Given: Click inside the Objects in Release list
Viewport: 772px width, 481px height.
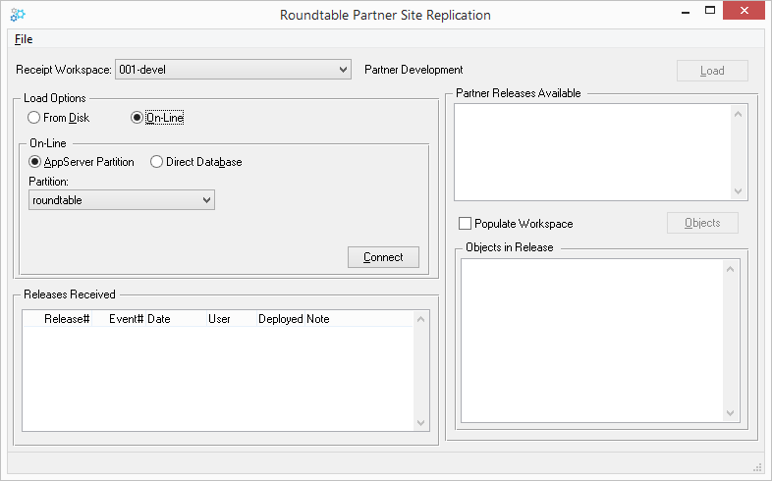Looking at the screenshot, I should click(x=592, y=341).
